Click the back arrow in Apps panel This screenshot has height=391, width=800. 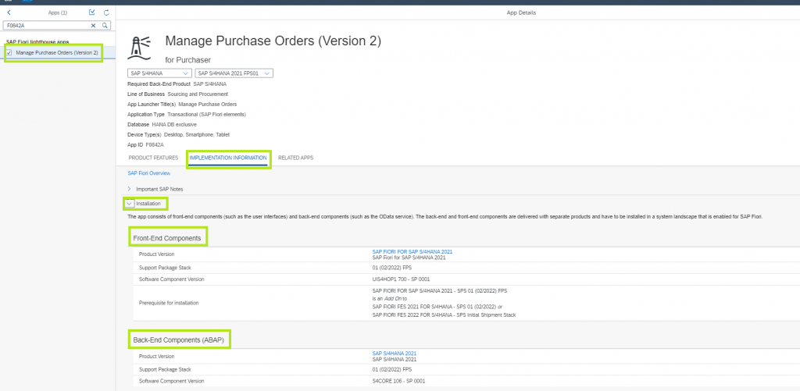coord(9,12)
